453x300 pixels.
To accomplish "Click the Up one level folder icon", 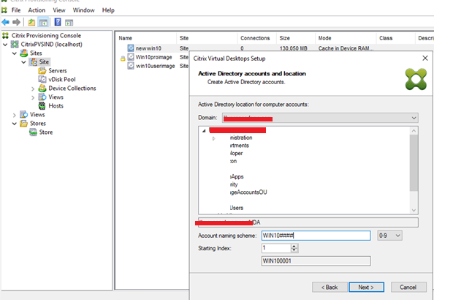I will point(31,22).
